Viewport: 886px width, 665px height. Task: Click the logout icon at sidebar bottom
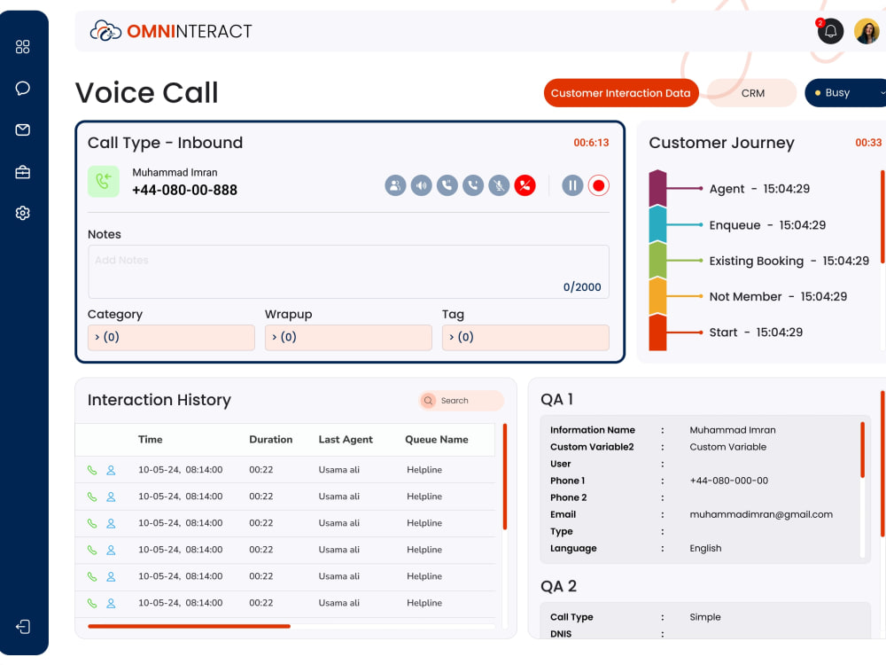point(23,627)
